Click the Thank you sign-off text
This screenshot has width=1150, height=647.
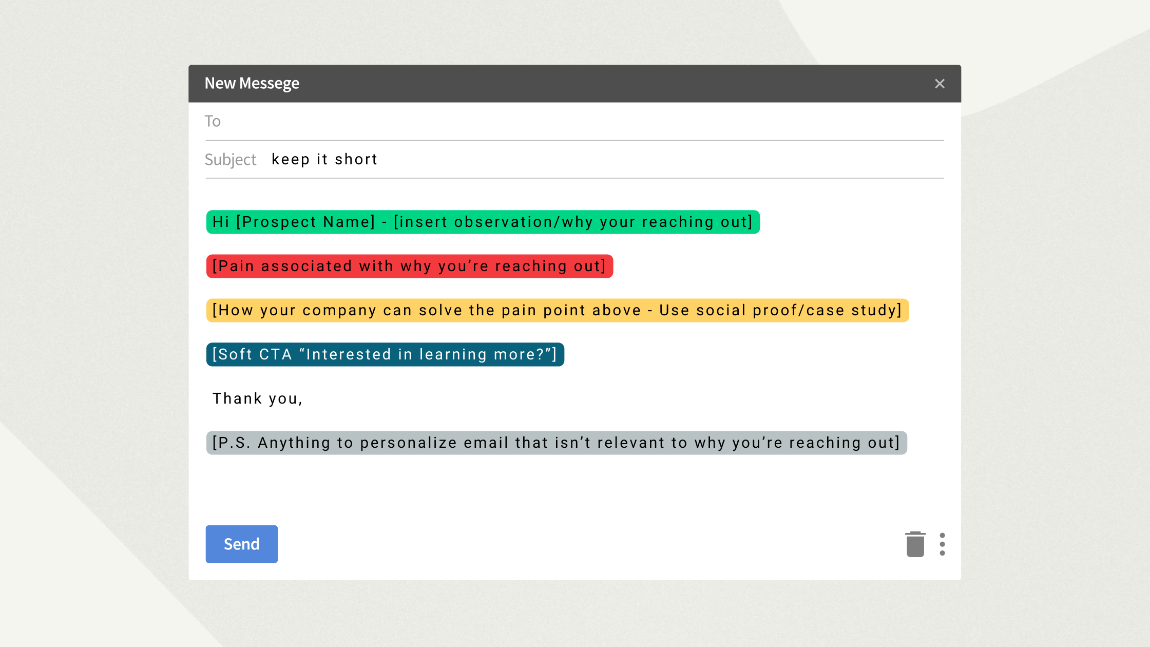click(x=257, y=398)
